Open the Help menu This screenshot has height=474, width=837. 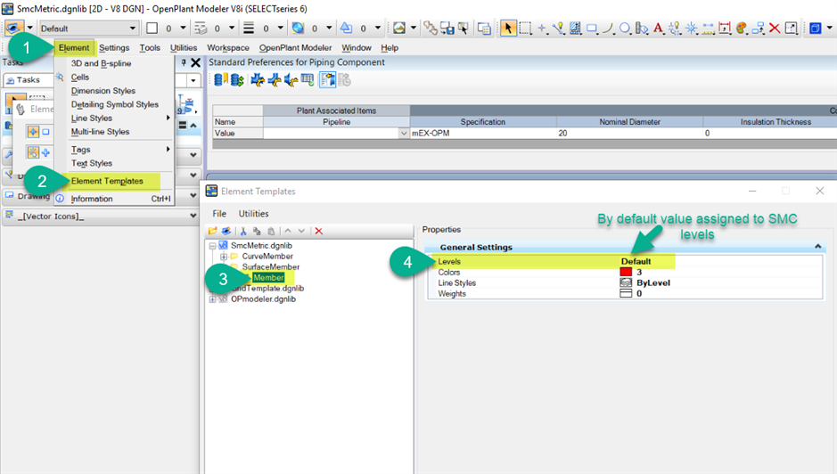point(390,47)
